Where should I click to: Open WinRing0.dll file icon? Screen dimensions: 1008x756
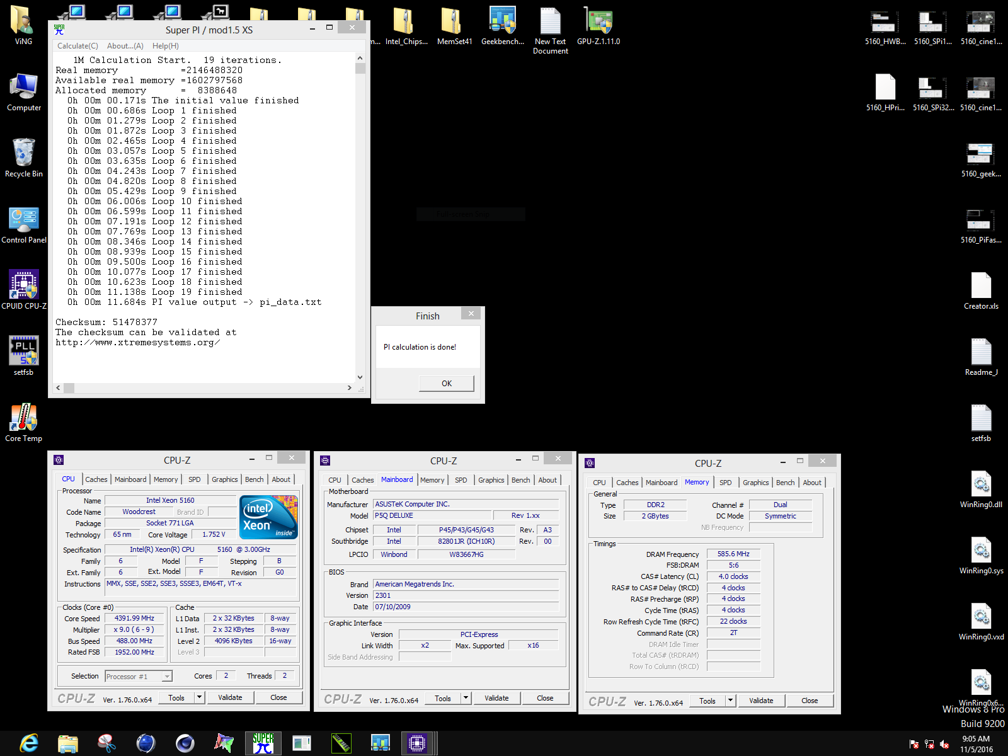pyautogui.click(x=981, y=488)
